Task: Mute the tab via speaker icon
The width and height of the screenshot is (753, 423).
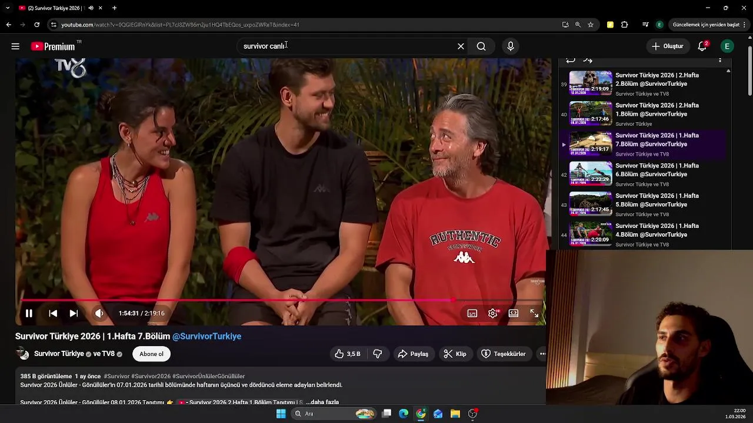Action: (x=91, y=8)
